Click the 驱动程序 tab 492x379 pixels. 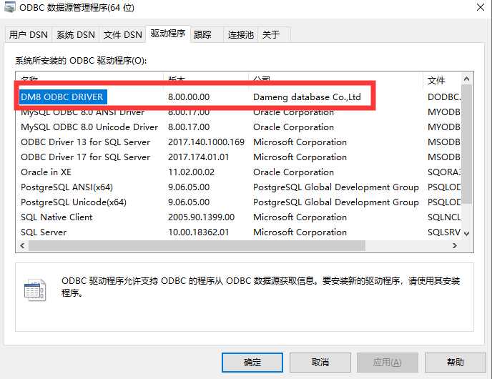point(168,34)
